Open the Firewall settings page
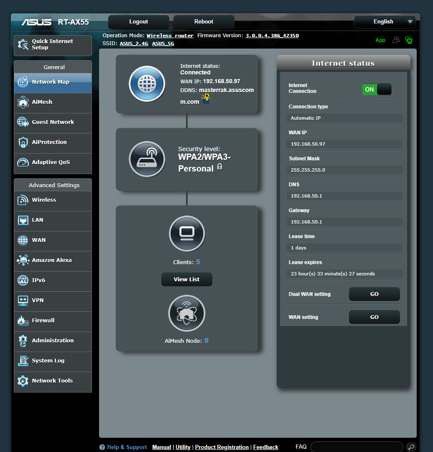The image size is (433, 452). (x=53, y=322)
